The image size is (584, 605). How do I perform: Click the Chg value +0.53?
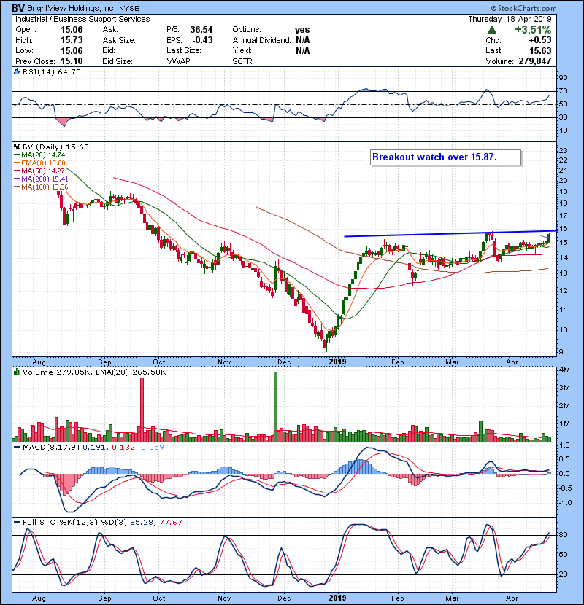pyautogui.click(x=540, y=40)
